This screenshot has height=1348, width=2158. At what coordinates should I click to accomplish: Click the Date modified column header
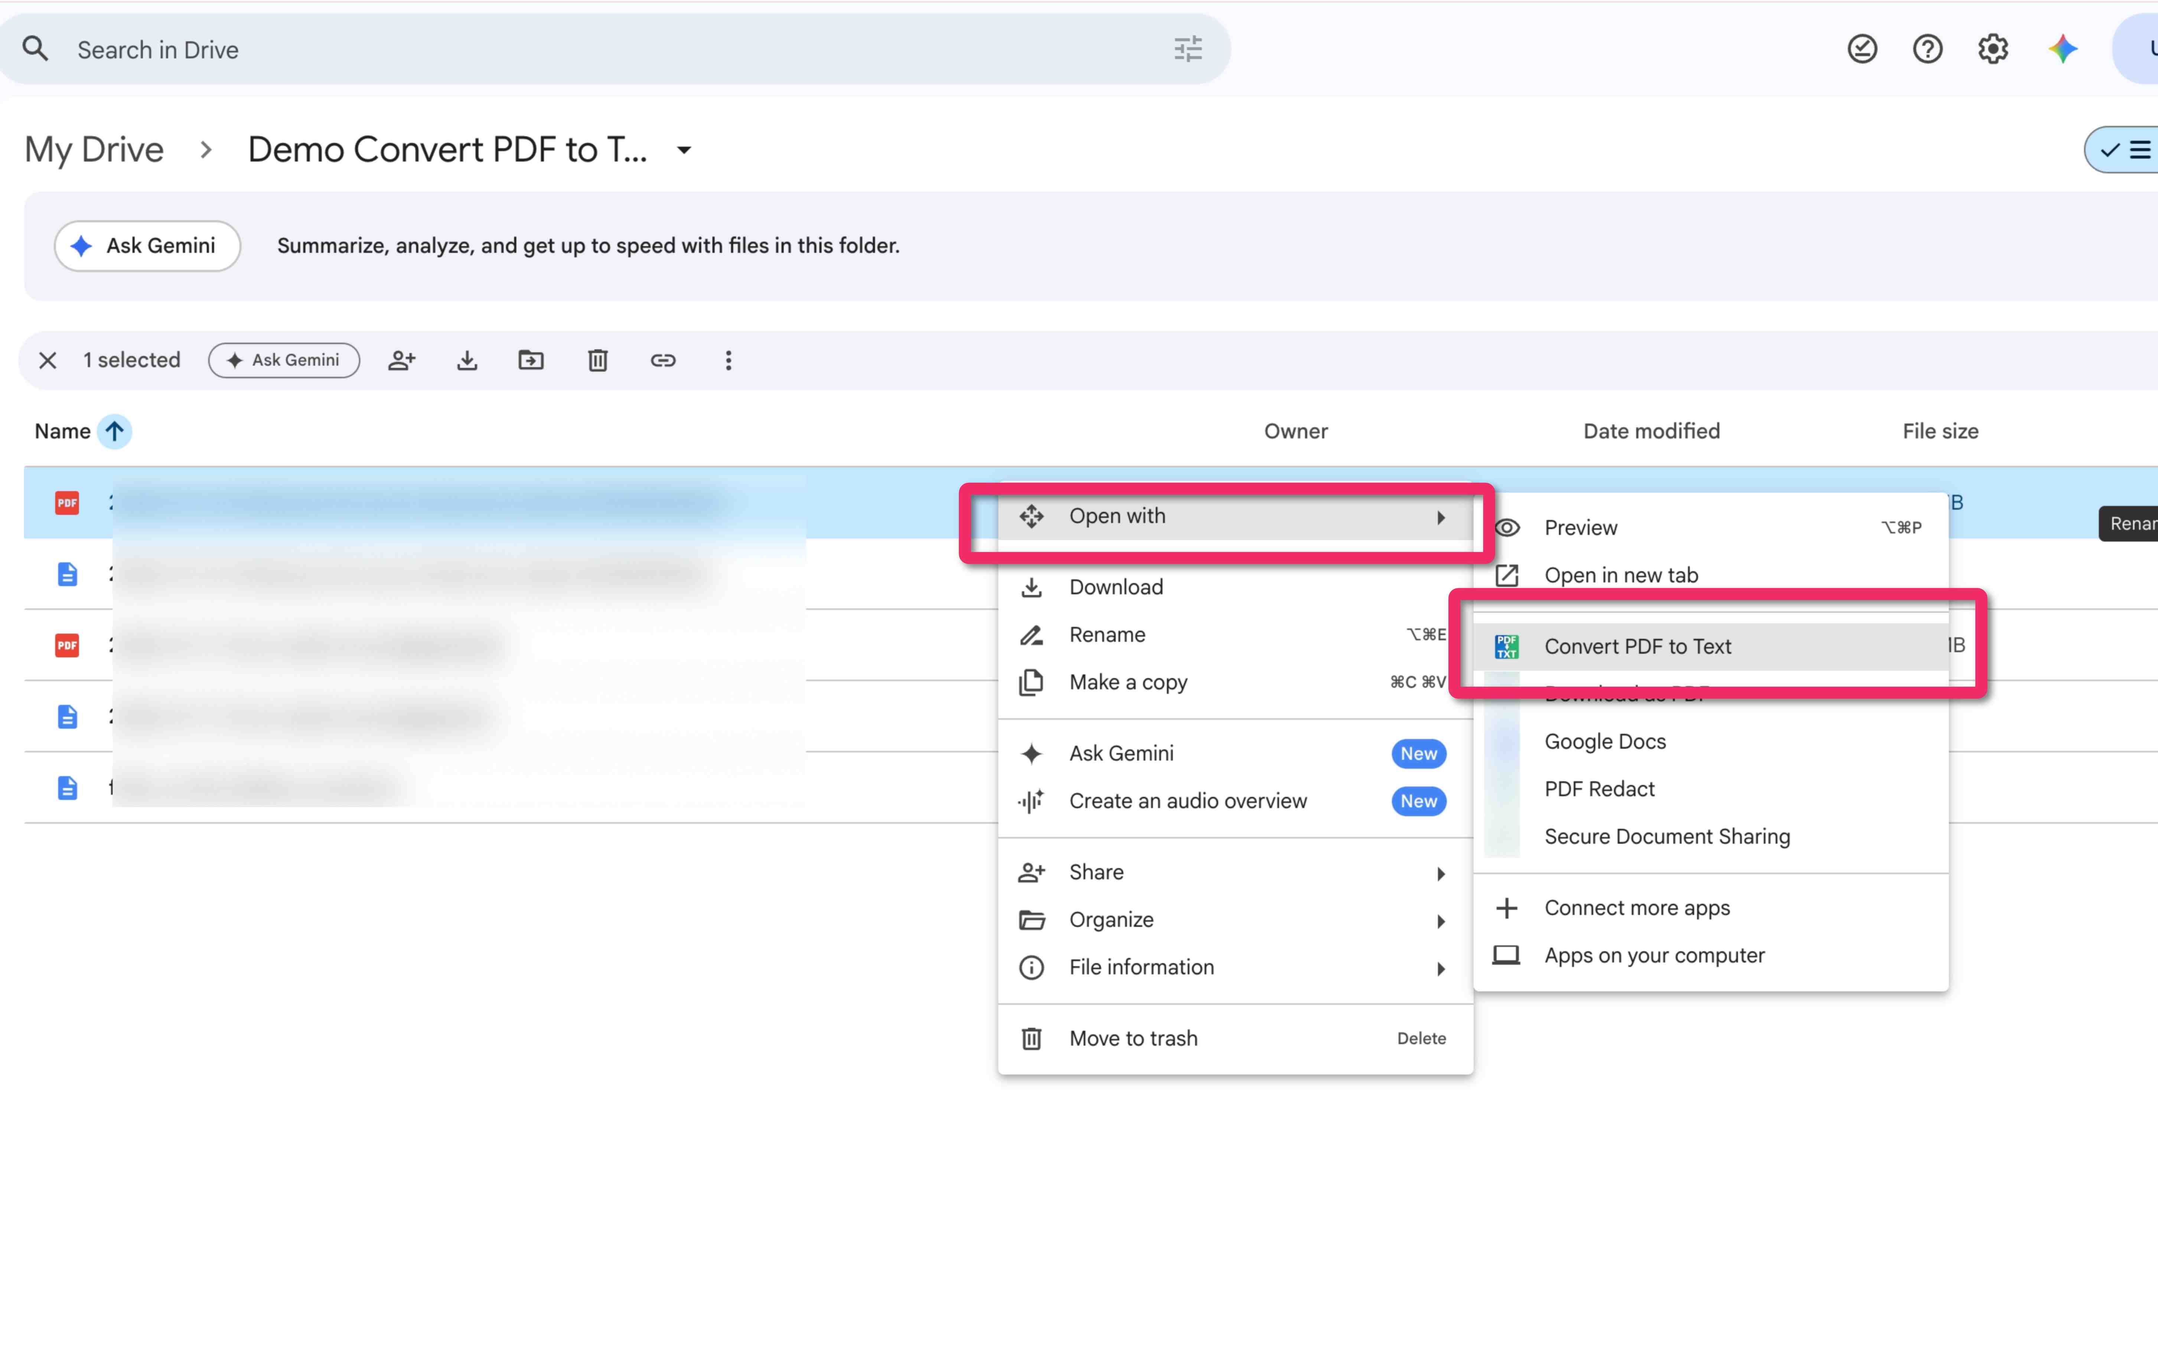point(1652,432)
